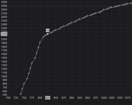Click the 500 frequency axis label
Image resolution: width=132 pixels, height=105 pixels.
point(5,95)
